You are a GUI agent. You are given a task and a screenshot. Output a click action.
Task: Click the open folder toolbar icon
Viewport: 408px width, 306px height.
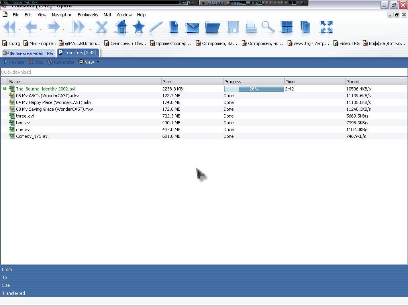click(212, 27)
